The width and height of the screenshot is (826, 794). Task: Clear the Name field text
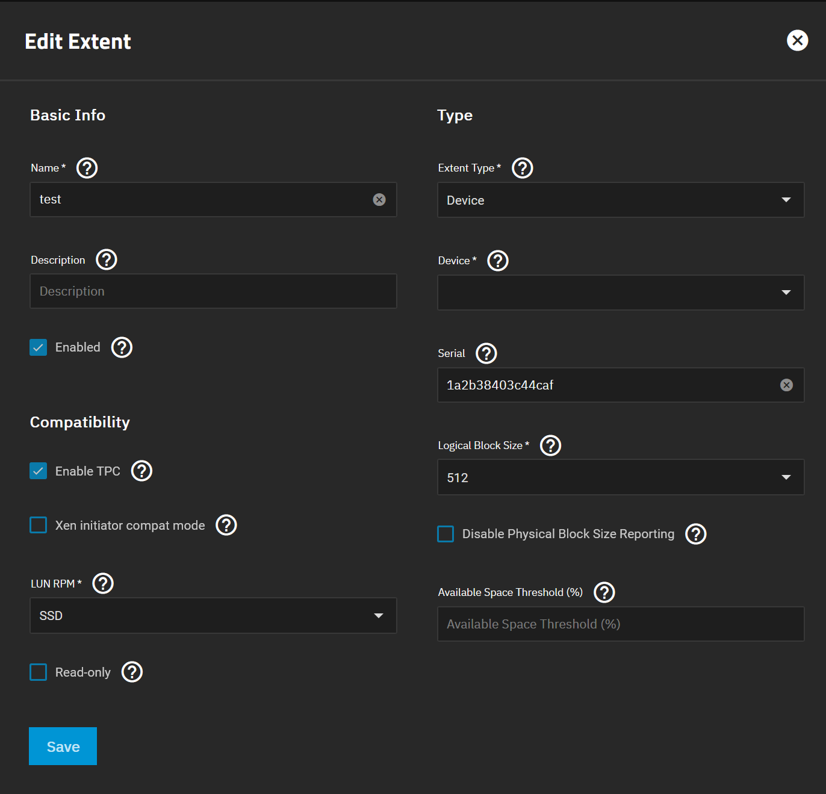[379, 200]
